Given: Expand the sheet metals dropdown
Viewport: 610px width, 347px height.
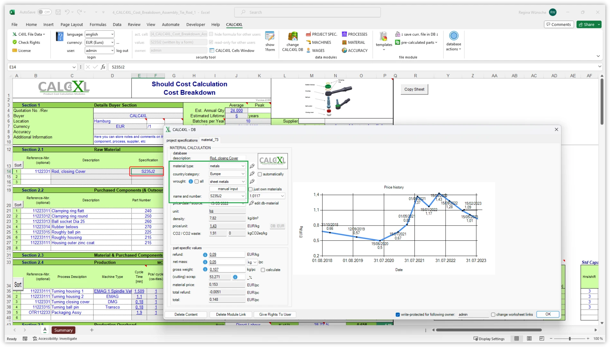Looking at the screenshot, I should click(x=227, y=182).
